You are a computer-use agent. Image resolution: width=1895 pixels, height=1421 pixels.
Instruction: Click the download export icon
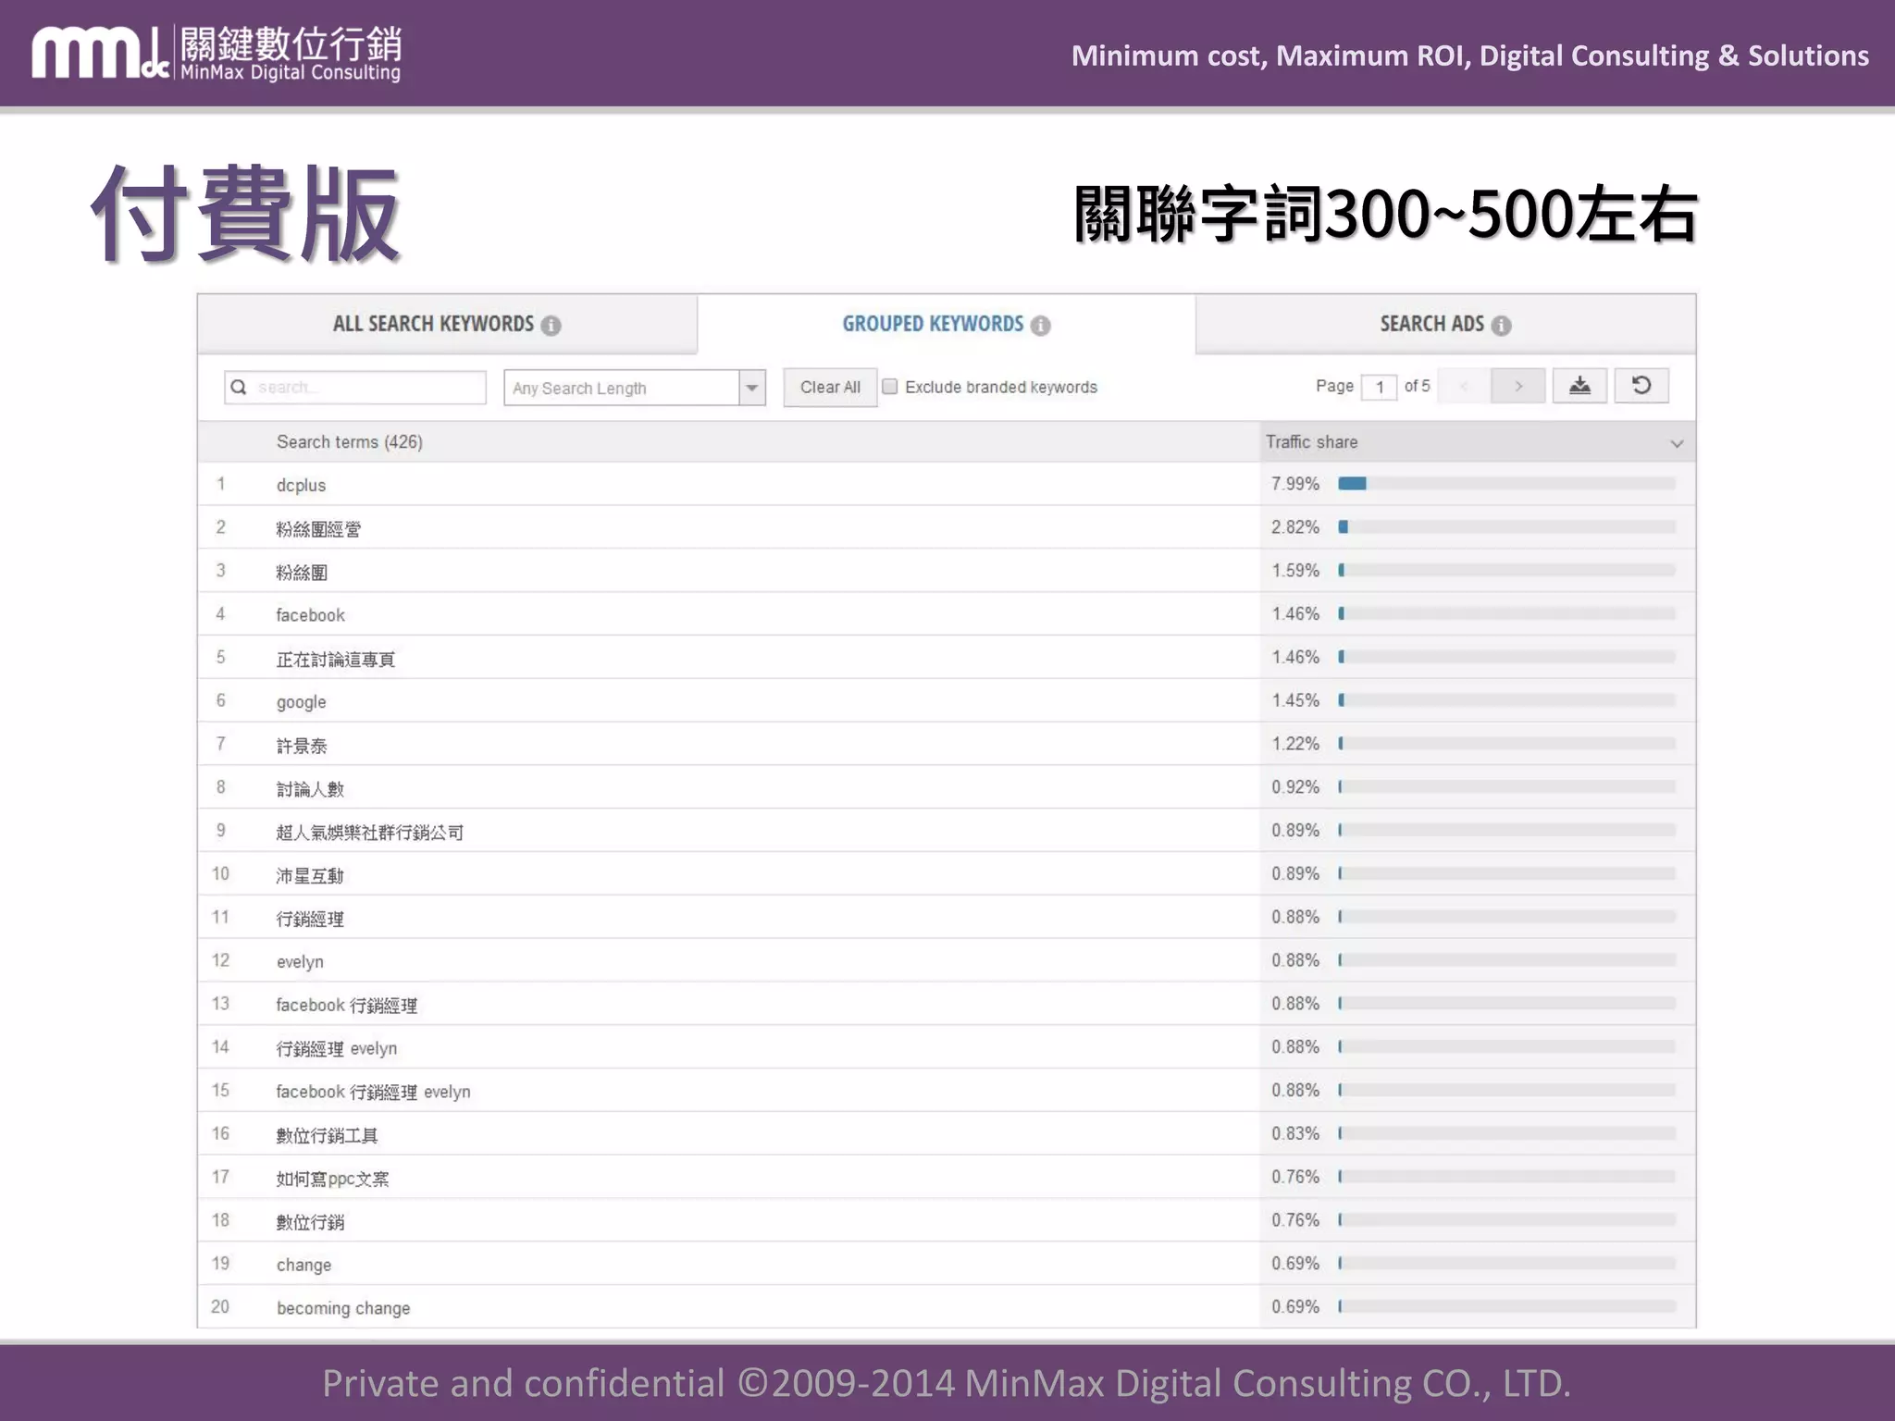click(x=1579, y=386)
